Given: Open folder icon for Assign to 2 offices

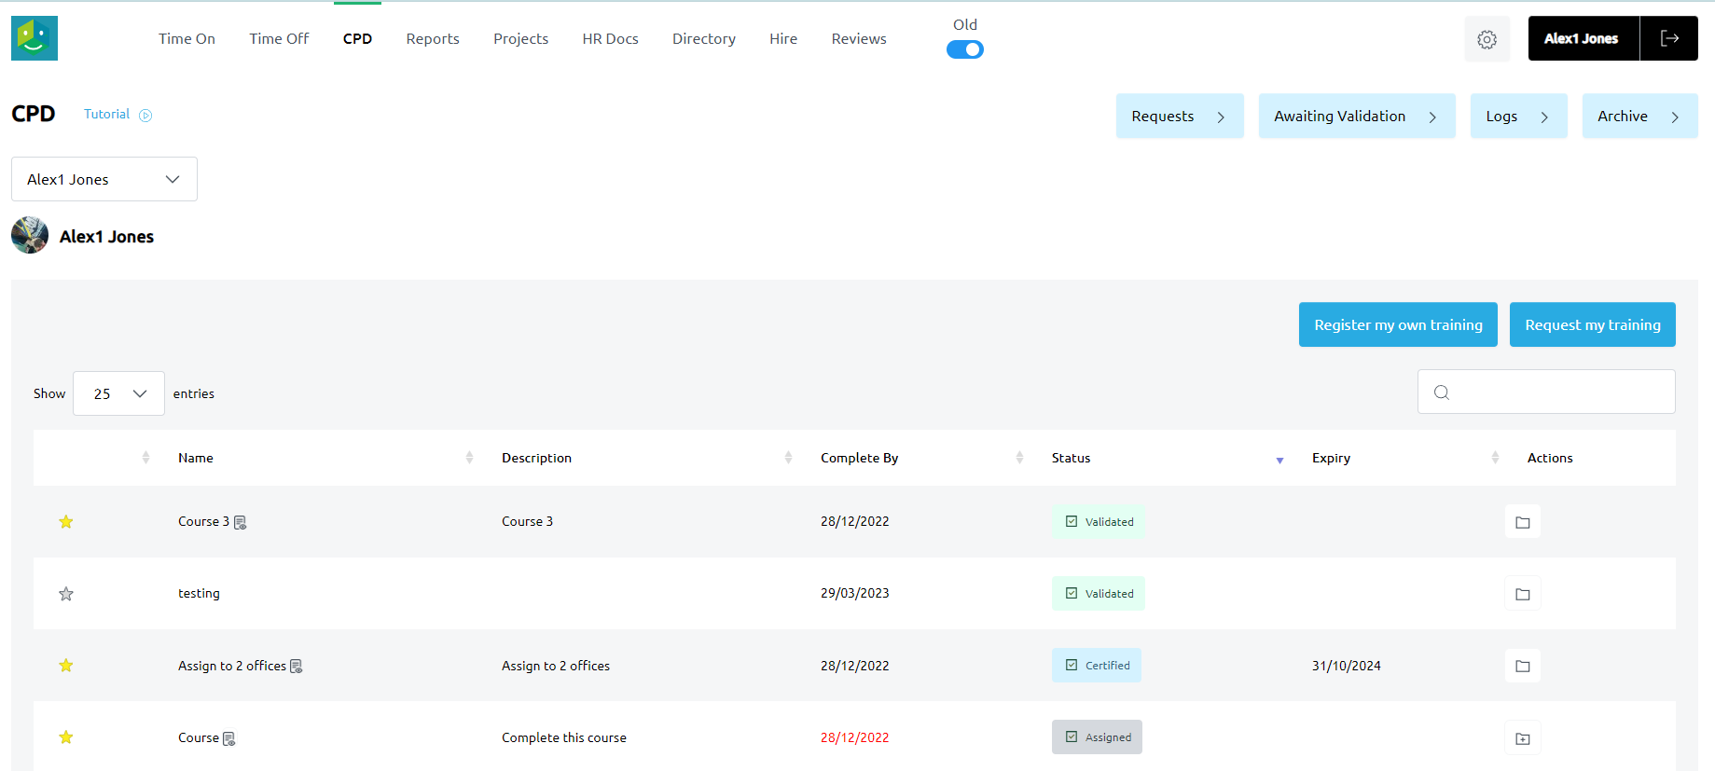Looking at the screenshot, I should coord(1522,666).
